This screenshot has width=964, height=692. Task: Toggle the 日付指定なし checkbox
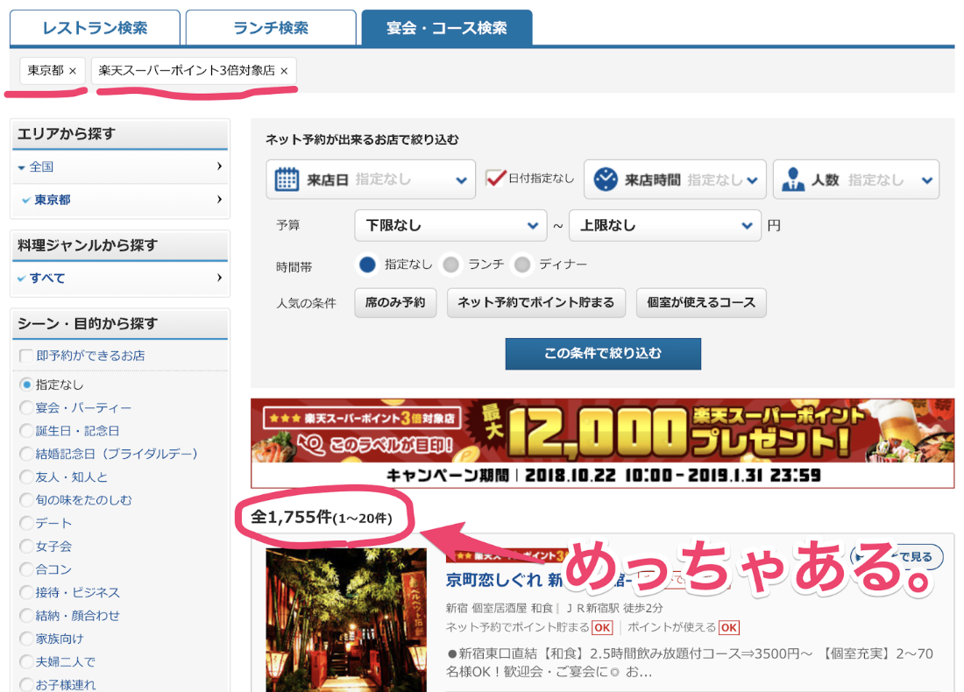pyautogui.click(x=495, y=178)
